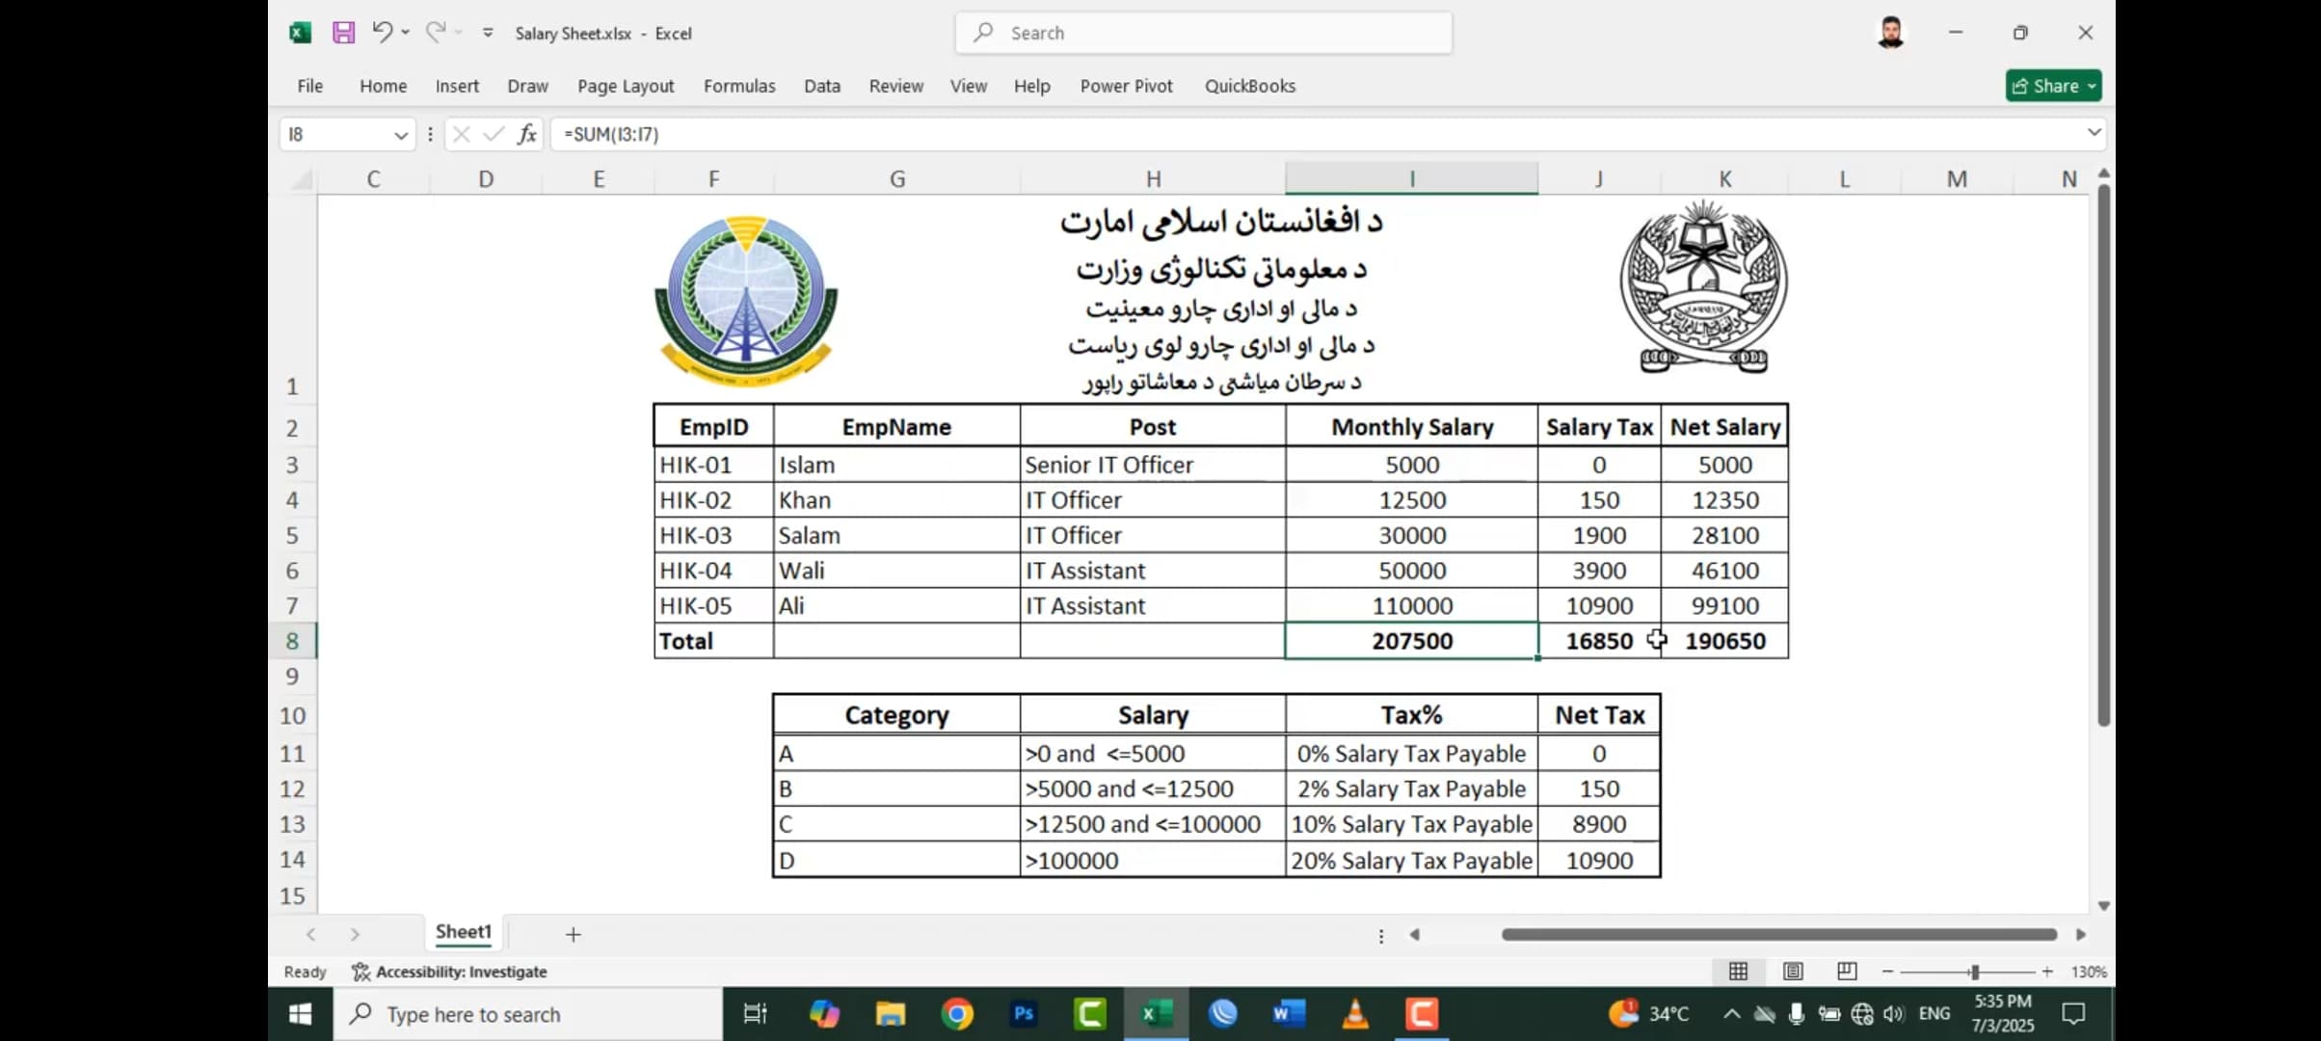Switch to Normal view icon
The width and height of the screenshot is (2321, 1041).
click(x=1738, y=972)
